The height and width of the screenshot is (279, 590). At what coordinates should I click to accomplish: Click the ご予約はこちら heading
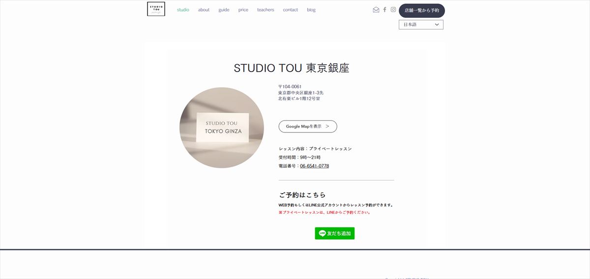point(302,195)
